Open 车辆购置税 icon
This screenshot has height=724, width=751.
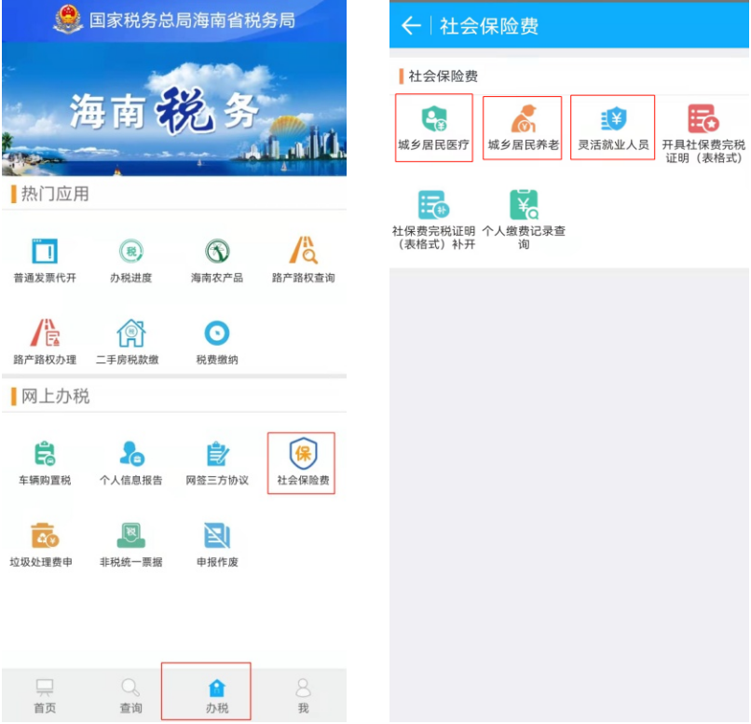[45, 454]
